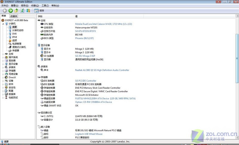The image size is (239, 145).
Task: Open the Optiarc CD-RW CRX880A link
Action: [x=94, y=102]
